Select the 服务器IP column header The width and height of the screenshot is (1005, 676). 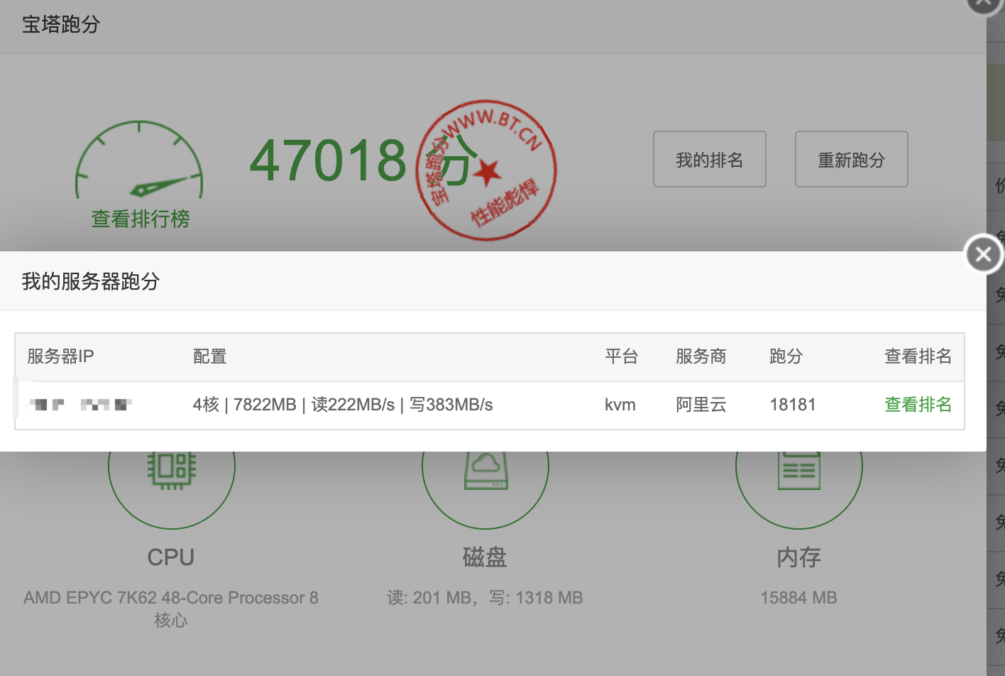click(60, 356)
